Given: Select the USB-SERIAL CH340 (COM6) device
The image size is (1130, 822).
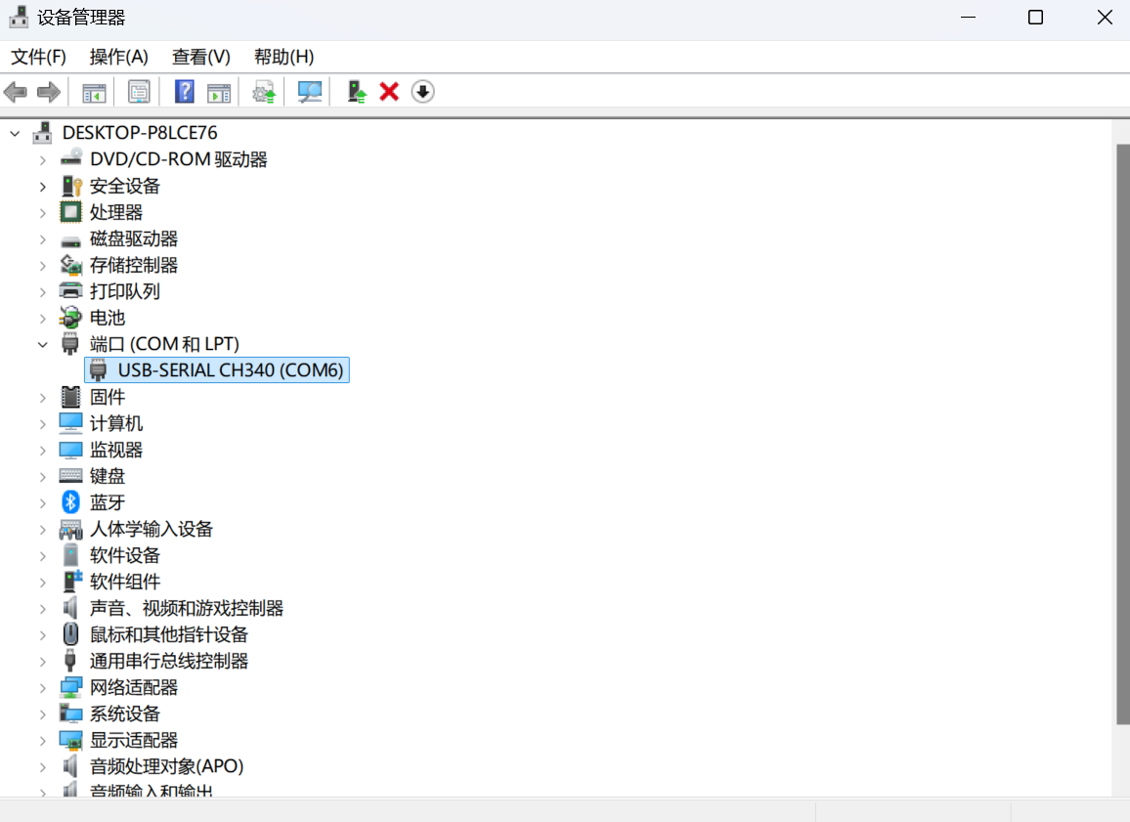Looking at the screenshot, I should [217, 370].
